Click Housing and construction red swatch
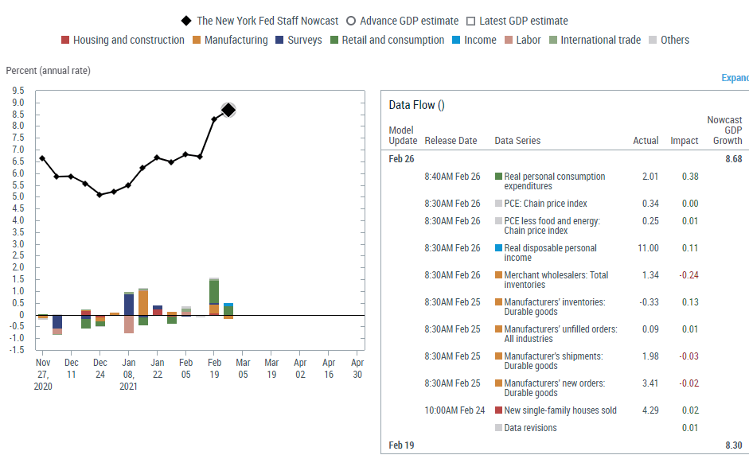The image size is (749, 455). point(66,40)
